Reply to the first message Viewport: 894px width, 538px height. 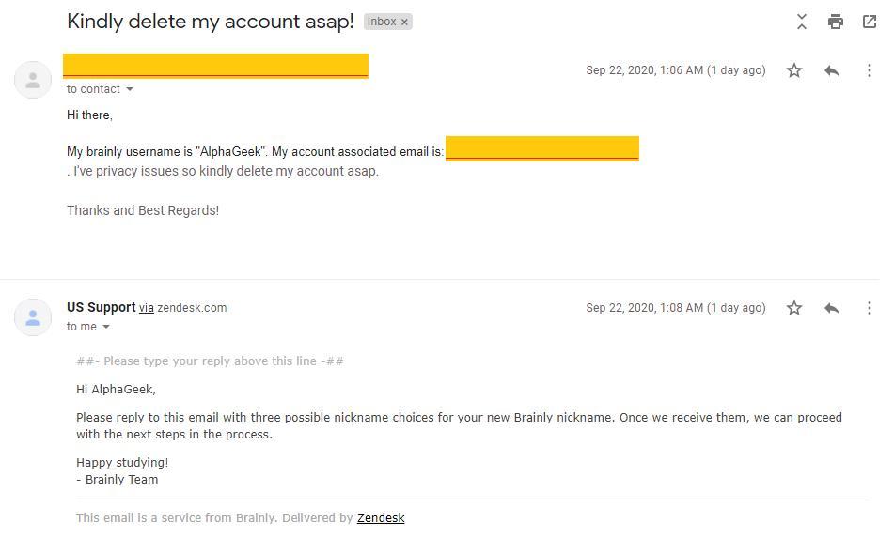click(x=832, y=70)
